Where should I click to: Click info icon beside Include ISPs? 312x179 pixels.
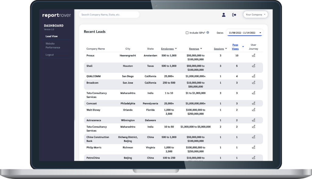(208, 33)
